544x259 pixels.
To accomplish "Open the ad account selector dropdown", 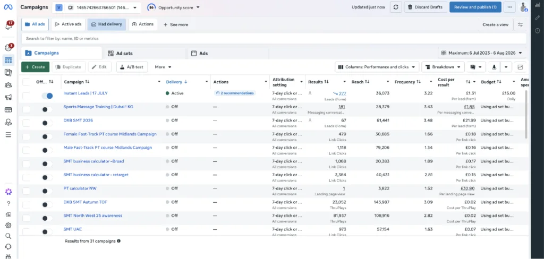I will click(97, 7).
